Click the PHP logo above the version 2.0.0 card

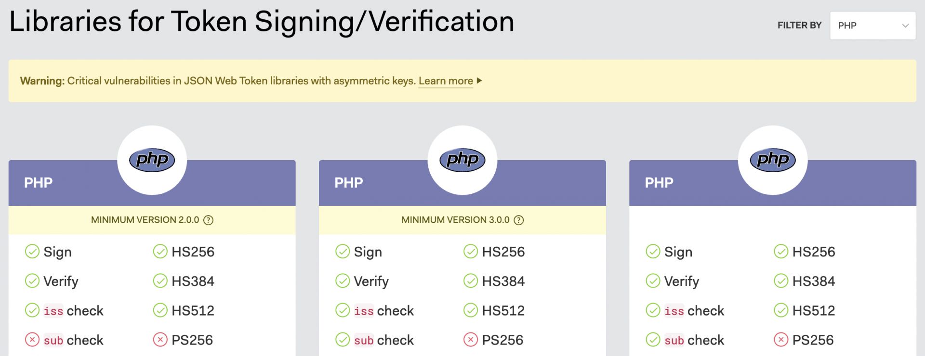(x=152, y=160)
